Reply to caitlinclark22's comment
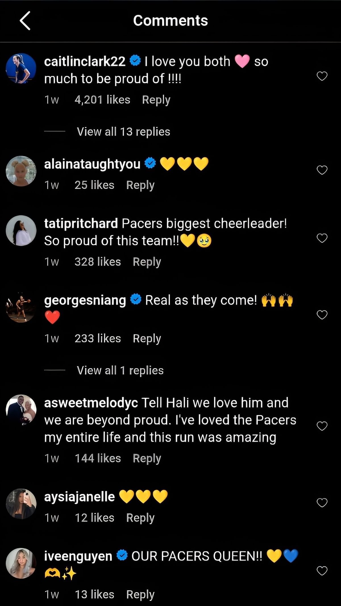This screenshot has height=606, width=341. pos(156,100)
